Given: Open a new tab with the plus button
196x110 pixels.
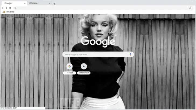Looking at the screenshot, I should 54,4.
